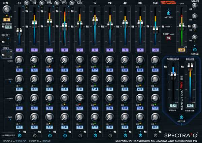Flip the MODE A/B switch
Screen dimensions: 202x143
pyautogui.click(x=3, y=55)
